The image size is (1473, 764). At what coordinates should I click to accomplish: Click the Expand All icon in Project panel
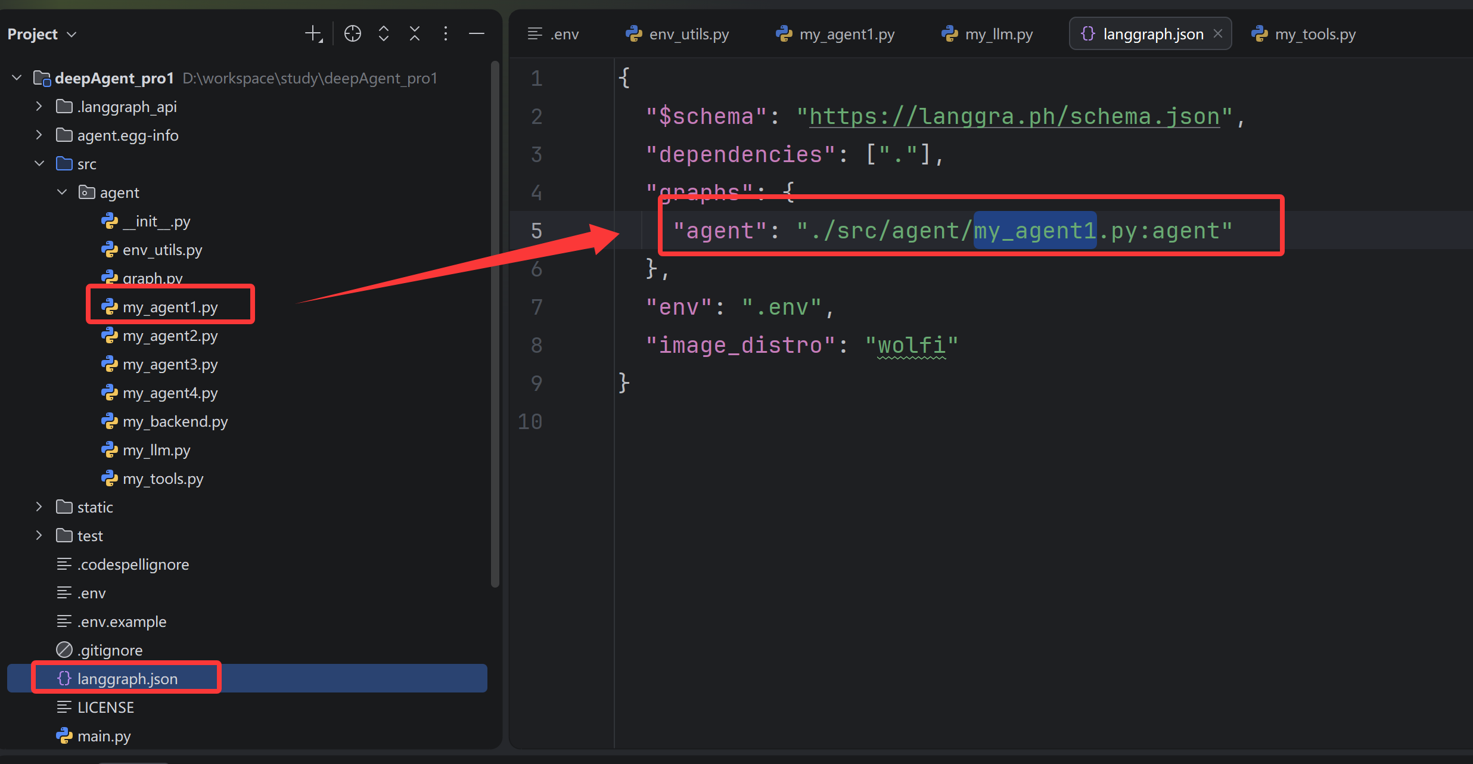click(x=384, y=34)
